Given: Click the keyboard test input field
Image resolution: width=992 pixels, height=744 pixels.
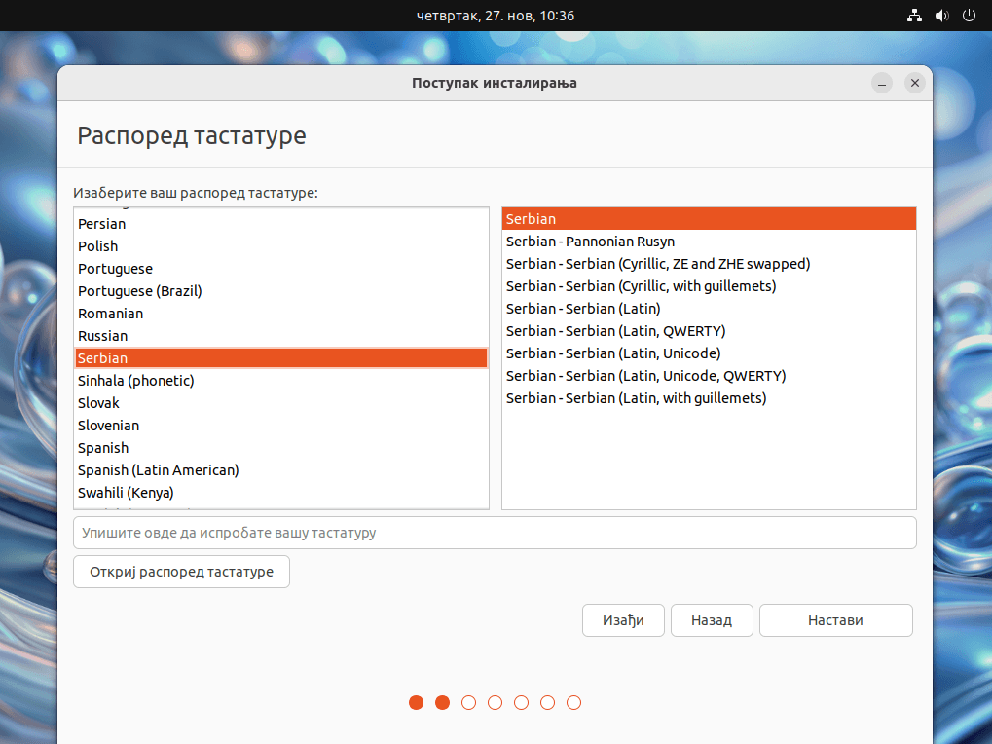Looking at the screenshot, I should [x=495, y=533].
